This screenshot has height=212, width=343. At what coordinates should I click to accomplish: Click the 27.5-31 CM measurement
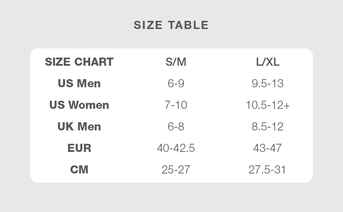[268, 170]
